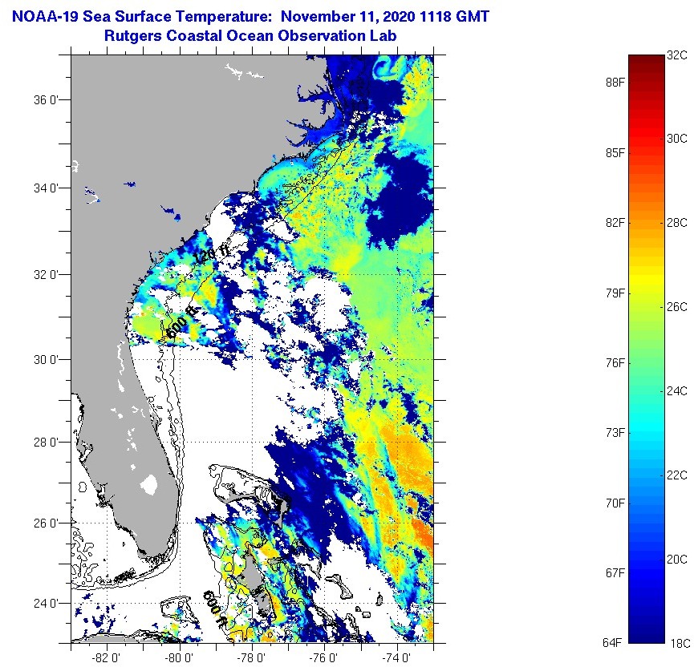Click the 32 0' latitude label

[x=46, y=275]
